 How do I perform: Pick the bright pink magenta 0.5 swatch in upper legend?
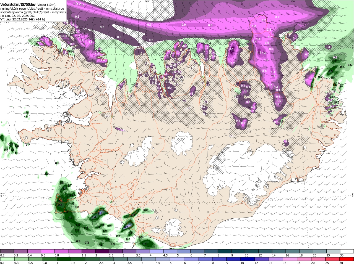point(48,251)
